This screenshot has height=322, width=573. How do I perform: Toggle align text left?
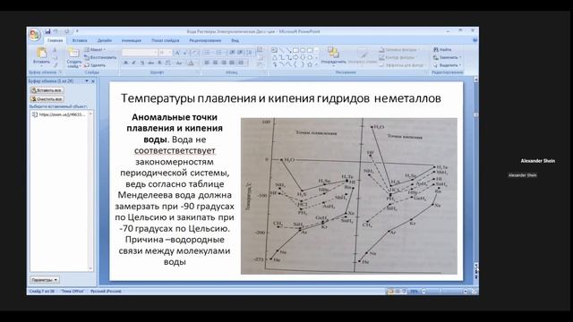[x=207, y=63]
